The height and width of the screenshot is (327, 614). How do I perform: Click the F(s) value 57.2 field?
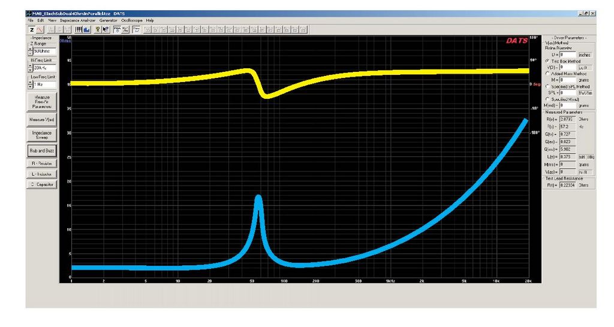click(567, 127)
